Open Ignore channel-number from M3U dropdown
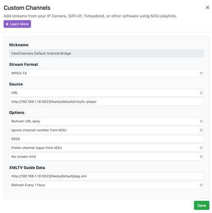This screenshot has width=212, height=213. tap(106, 130)
